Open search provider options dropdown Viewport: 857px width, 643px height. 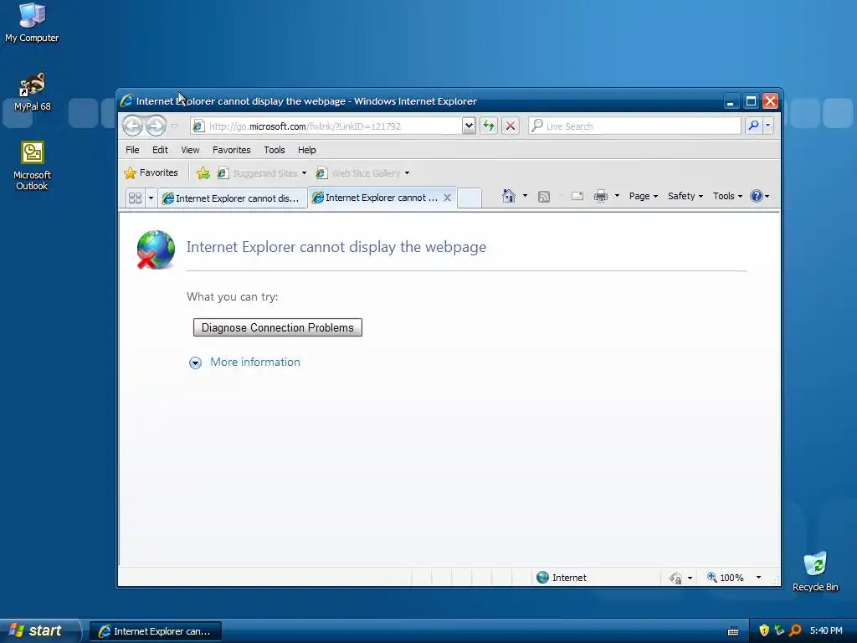768,126
